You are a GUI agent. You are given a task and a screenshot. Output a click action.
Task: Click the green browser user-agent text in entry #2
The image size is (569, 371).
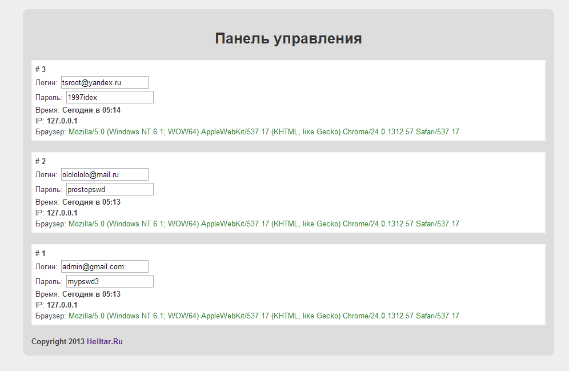(x=263, y=224)
